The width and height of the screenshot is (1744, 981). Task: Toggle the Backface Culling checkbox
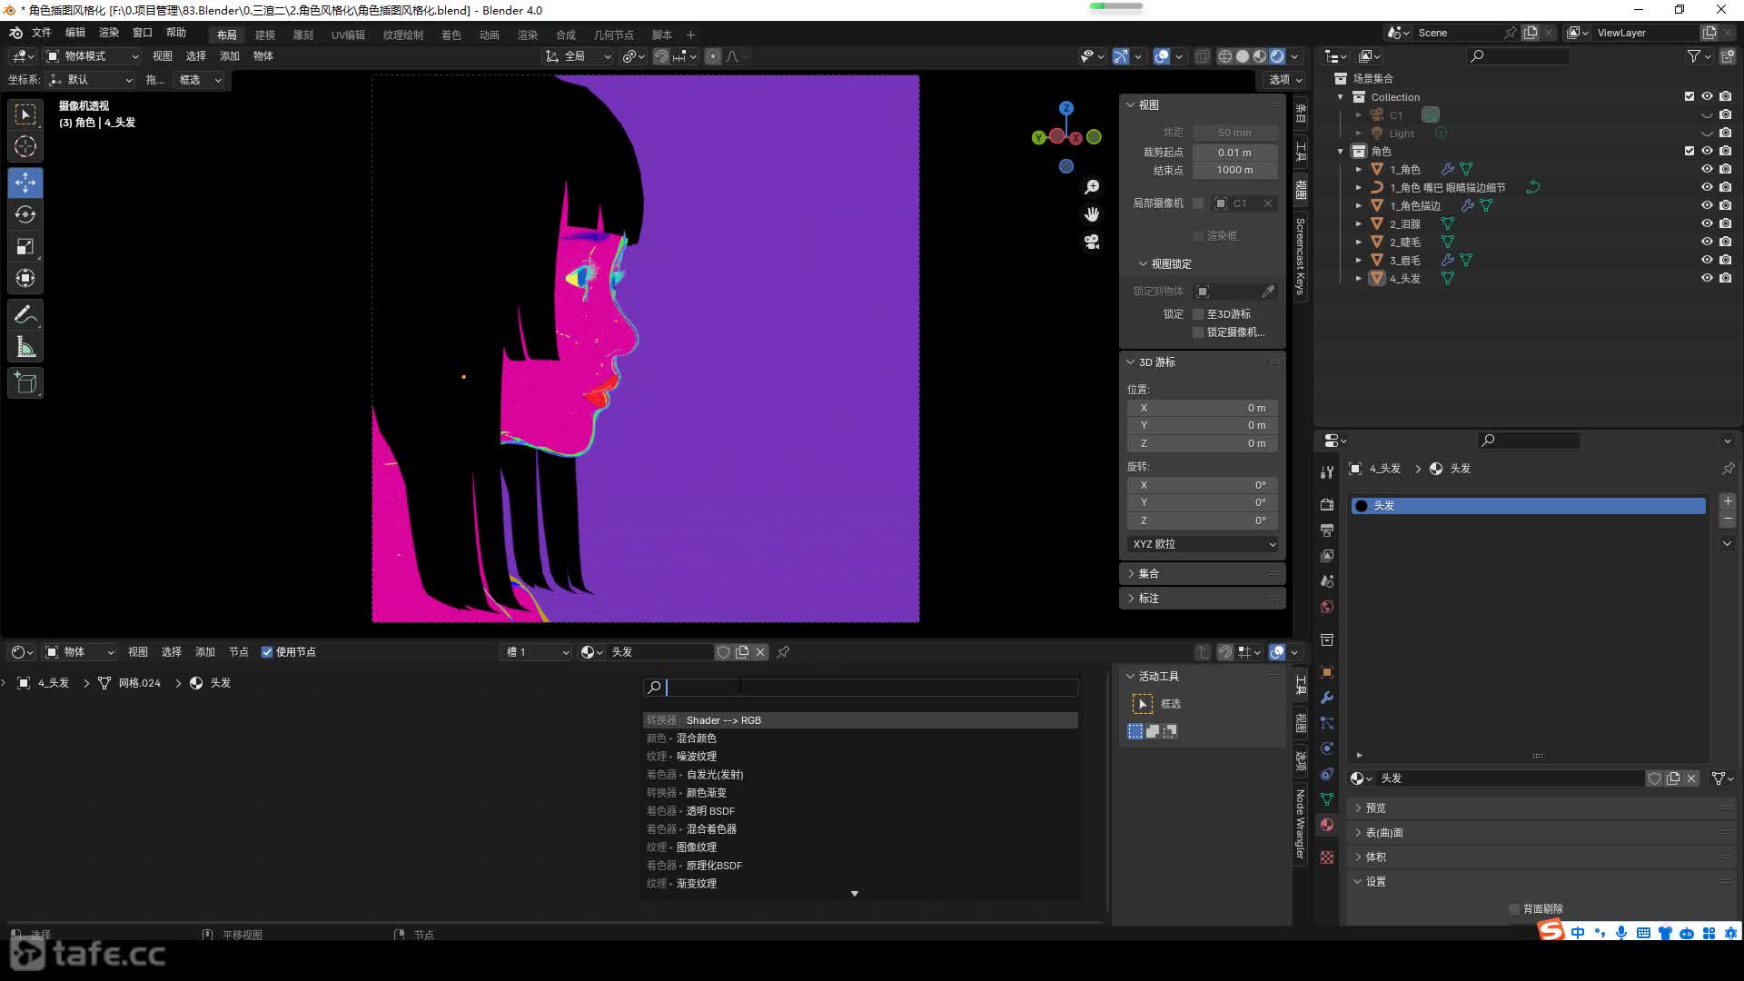(x=1514, y=909)
